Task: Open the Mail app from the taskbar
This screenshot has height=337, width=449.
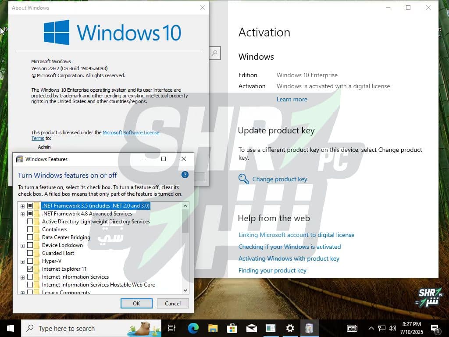Action: click(x=251, y=328)
